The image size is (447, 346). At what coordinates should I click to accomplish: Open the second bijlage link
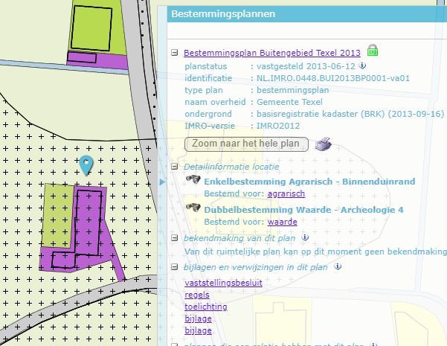pyautogui.click(x=198, y=330)
